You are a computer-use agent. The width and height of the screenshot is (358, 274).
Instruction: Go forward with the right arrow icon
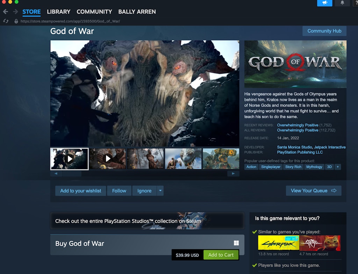(15, 12)
